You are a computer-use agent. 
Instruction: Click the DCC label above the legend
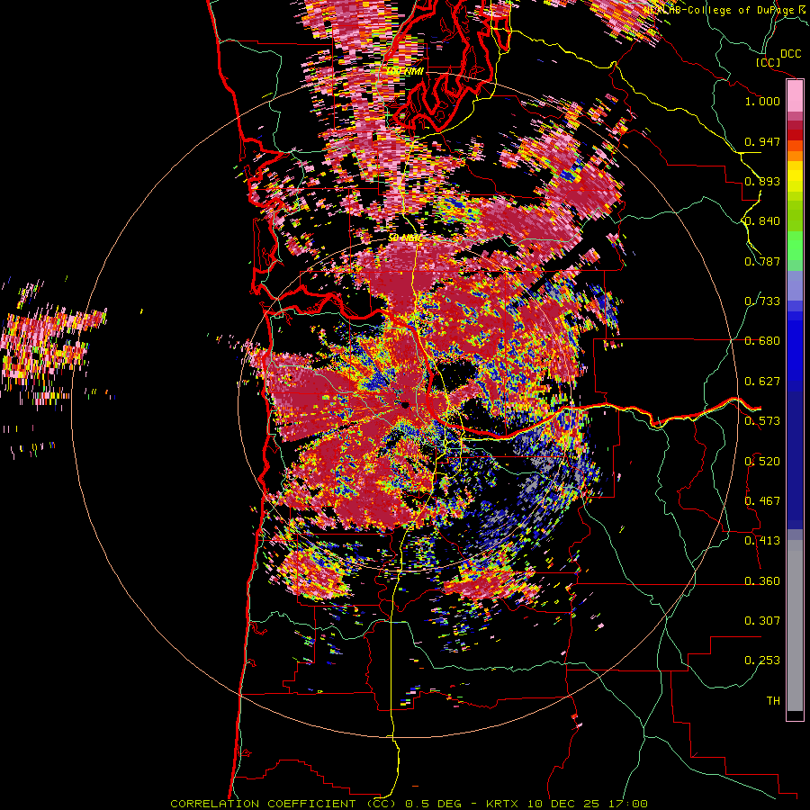coord(791,54)
